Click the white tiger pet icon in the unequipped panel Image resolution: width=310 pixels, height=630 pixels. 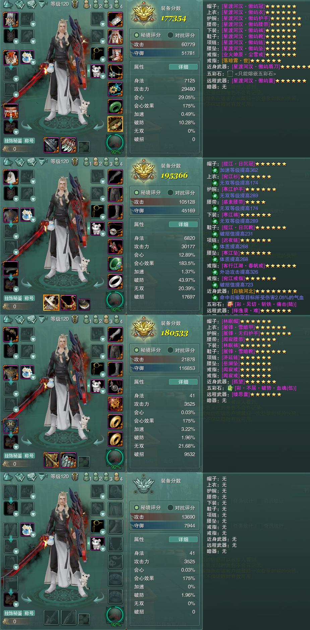click(98, 544)
